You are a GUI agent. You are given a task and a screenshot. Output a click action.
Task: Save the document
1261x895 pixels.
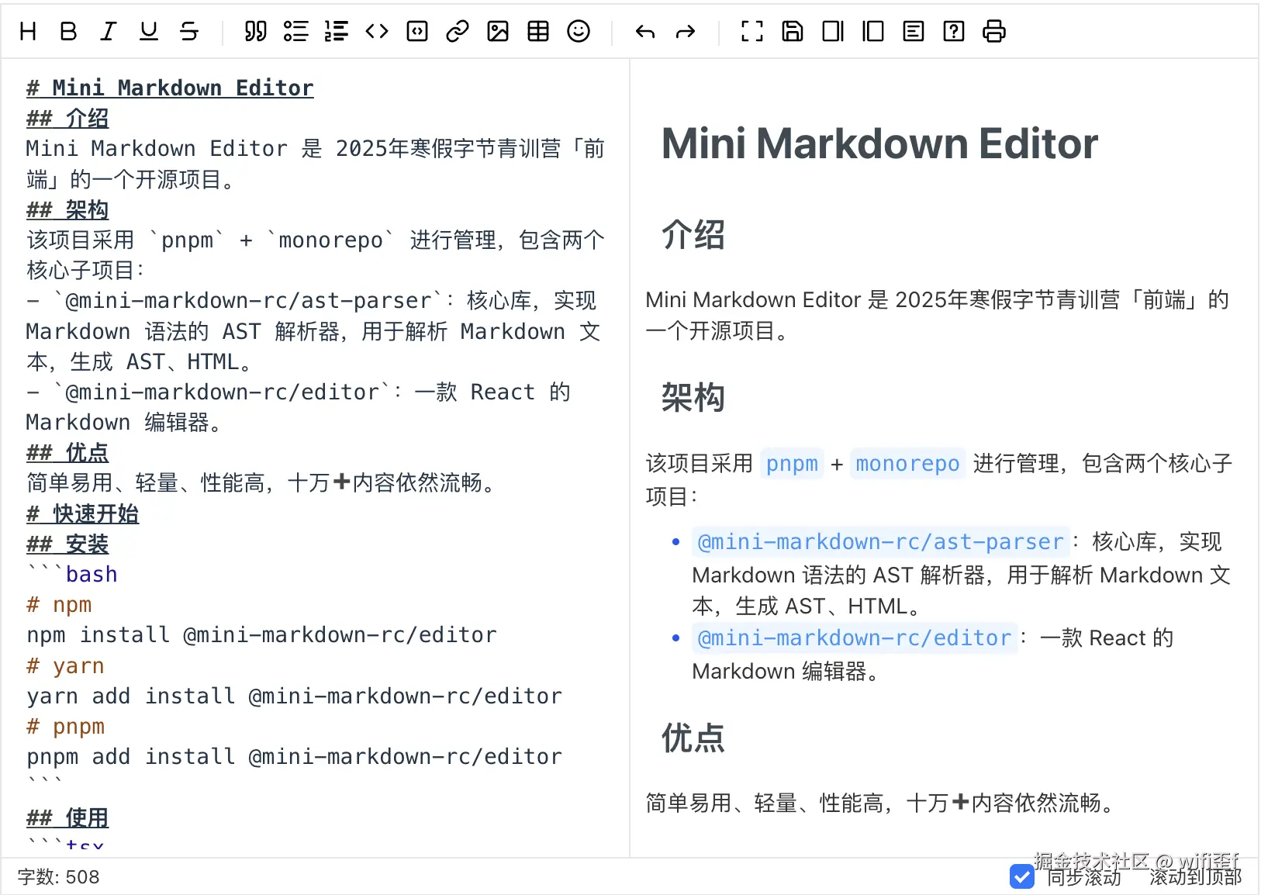[x=793, y=31]
